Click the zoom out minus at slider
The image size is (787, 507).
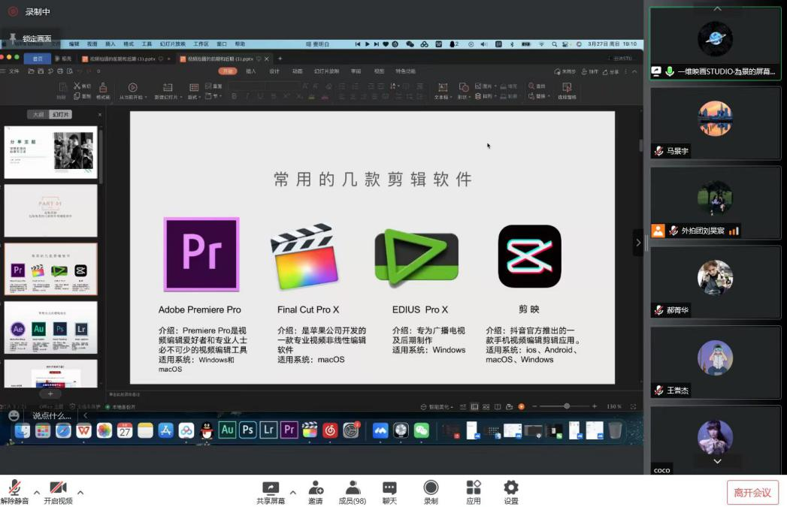(534, 406)
